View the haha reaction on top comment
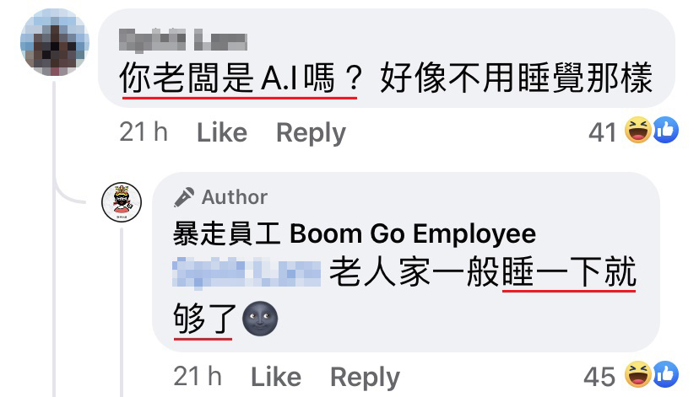The image size is (699, 397). tap(638, 130)
